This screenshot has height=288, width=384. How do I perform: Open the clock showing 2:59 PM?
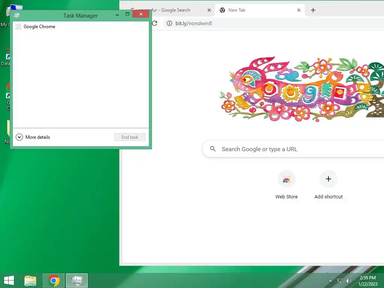368,281
